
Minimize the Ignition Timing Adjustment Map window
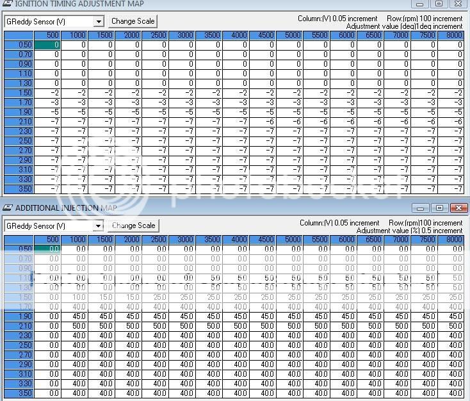click(x=421, y=3)
